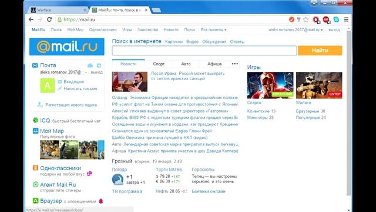Open the Клиентские 13 games link
The image size is (376, 212).
261,111
